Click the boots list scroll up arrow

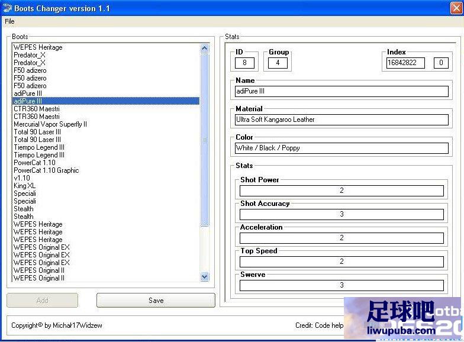205,49
